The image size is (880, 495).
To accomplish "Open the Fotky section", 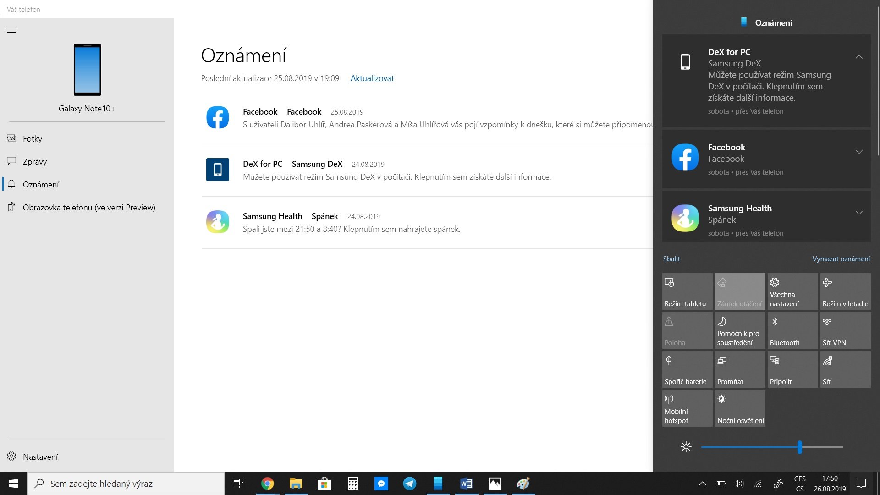I will coord(87,138).
